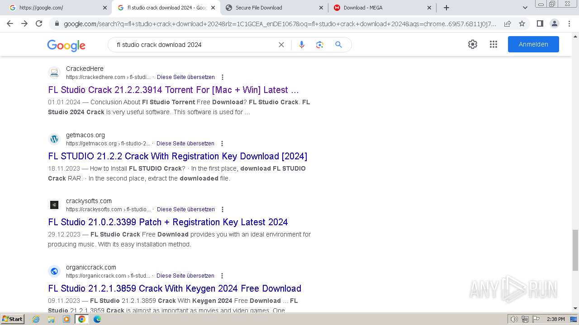This screenshot has width=579, height=325.
Task: Open Google search settings gear
Action: (x=473, y=44)
